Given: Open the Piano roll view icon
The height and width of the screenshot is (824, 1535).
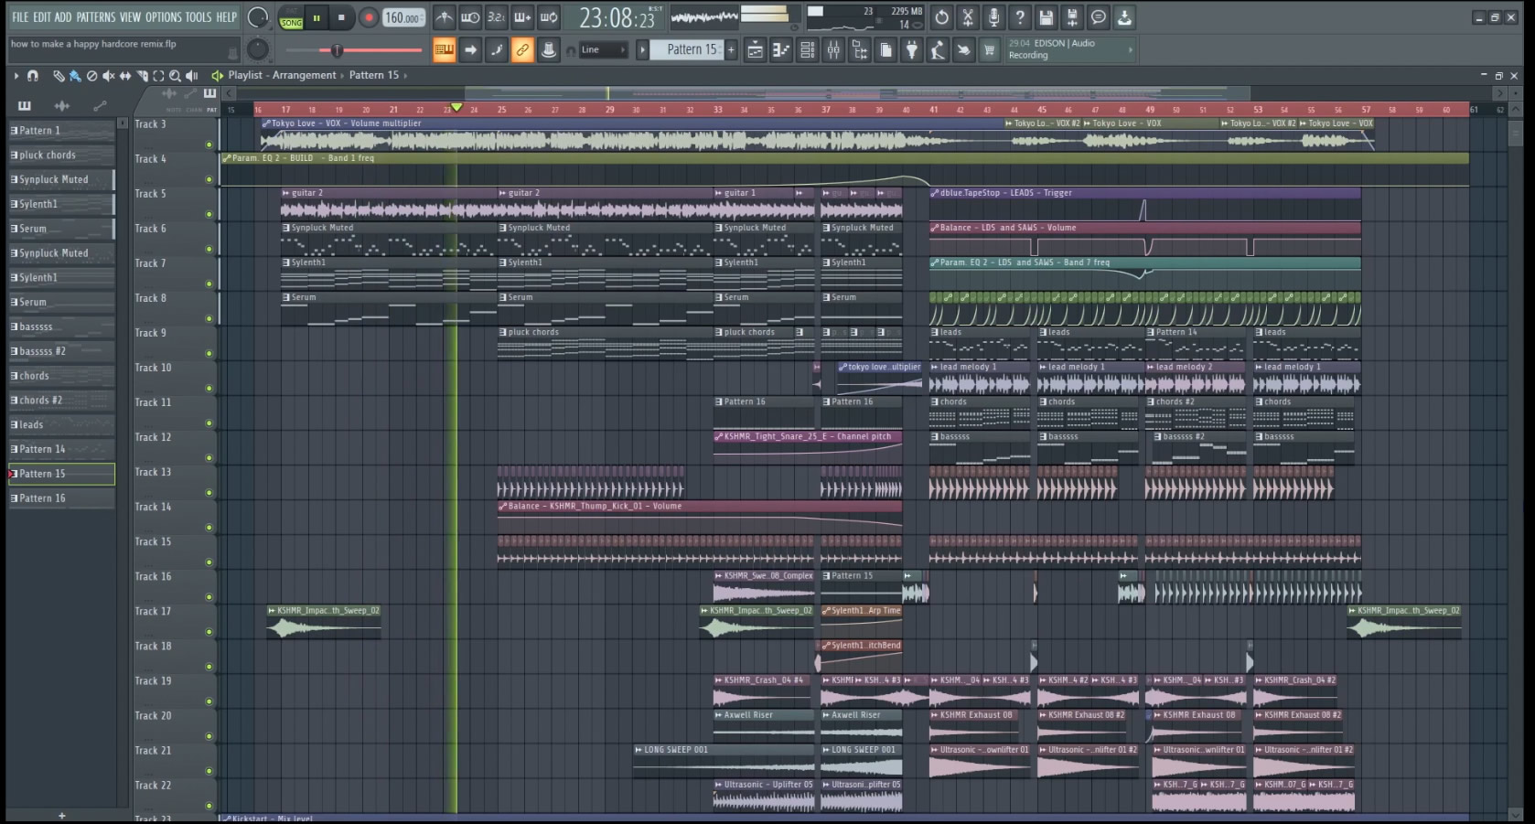Looking at the screenshot, I should pyautogui.click(x=781, y=50).
